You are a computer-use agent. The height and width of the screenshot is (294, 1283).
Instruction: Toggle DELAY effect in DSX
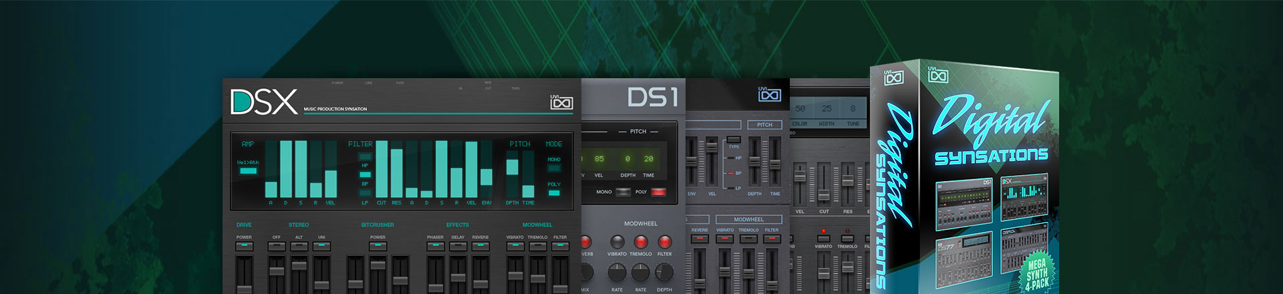[458, 246]
